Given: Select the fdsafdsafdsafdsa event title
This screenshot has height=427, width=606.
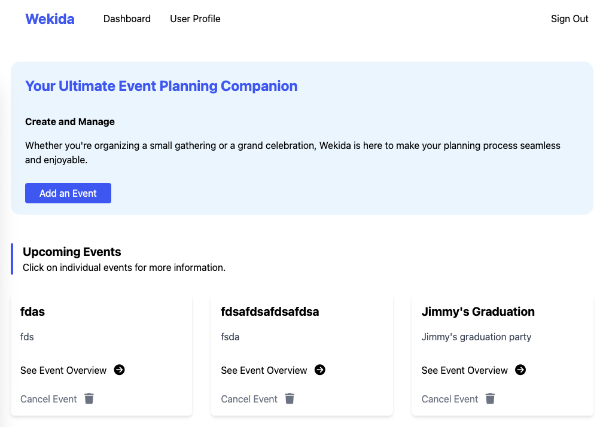Looking at the screenshot, I should point(270,312).
